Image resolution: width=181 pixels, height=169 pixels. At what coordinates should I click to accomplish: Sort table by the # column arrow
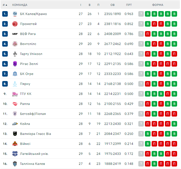coord(5,5)
